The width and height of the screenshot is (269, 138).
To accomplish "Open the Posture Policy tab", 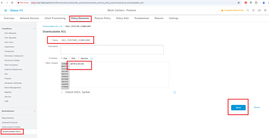I will [x=103, y=18].
